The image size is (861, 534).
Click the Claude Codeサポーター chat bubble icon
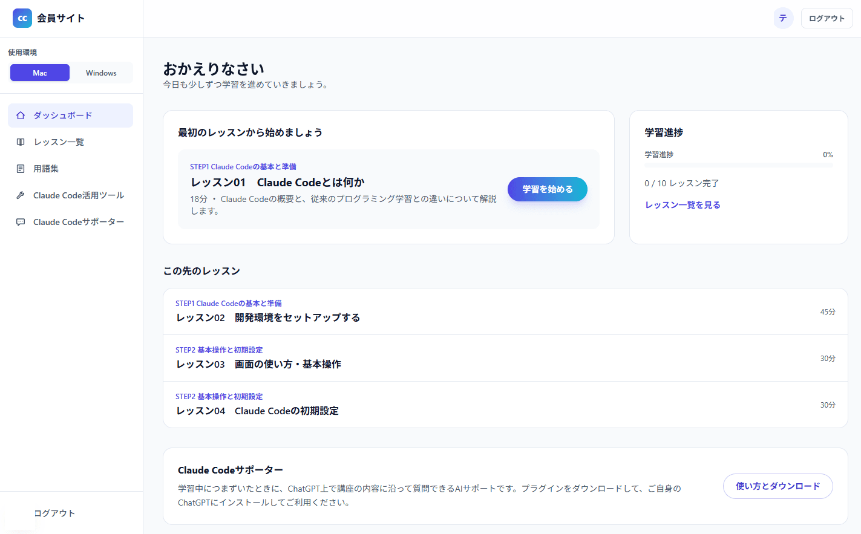21,222
